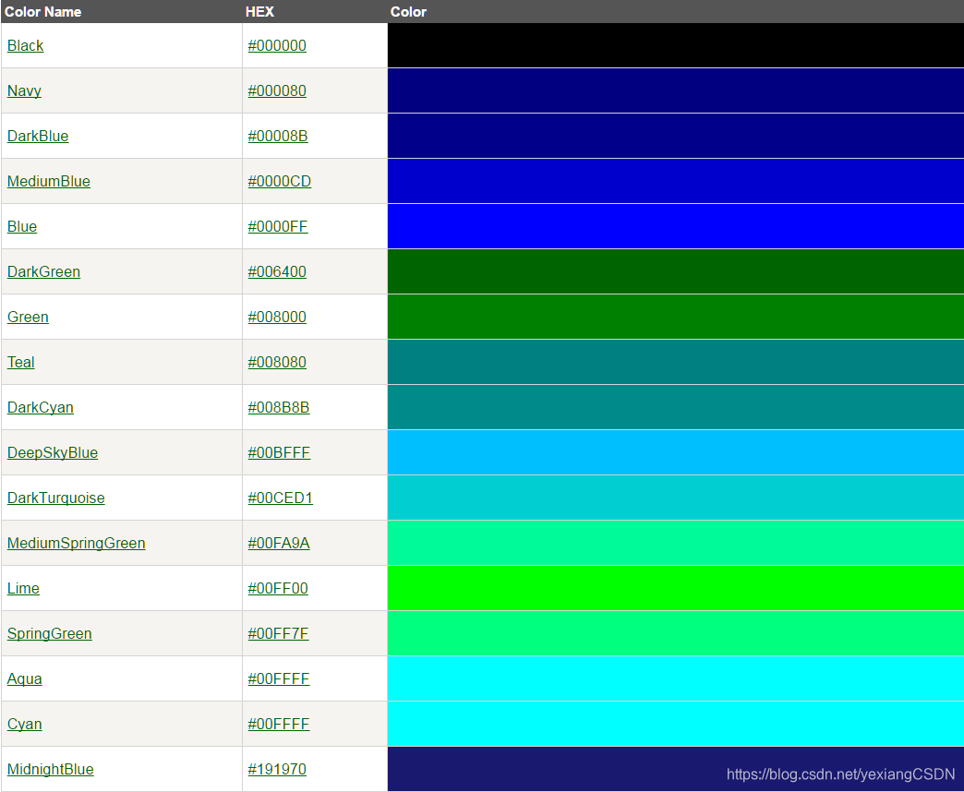Pick the DarkCyan color swatch

(676, 407)
